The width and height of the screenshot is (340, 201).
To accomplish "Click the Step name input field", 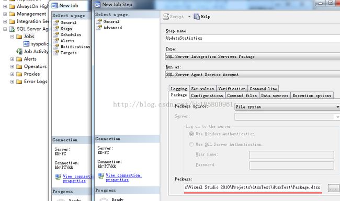I will click(x=253, y=38).
